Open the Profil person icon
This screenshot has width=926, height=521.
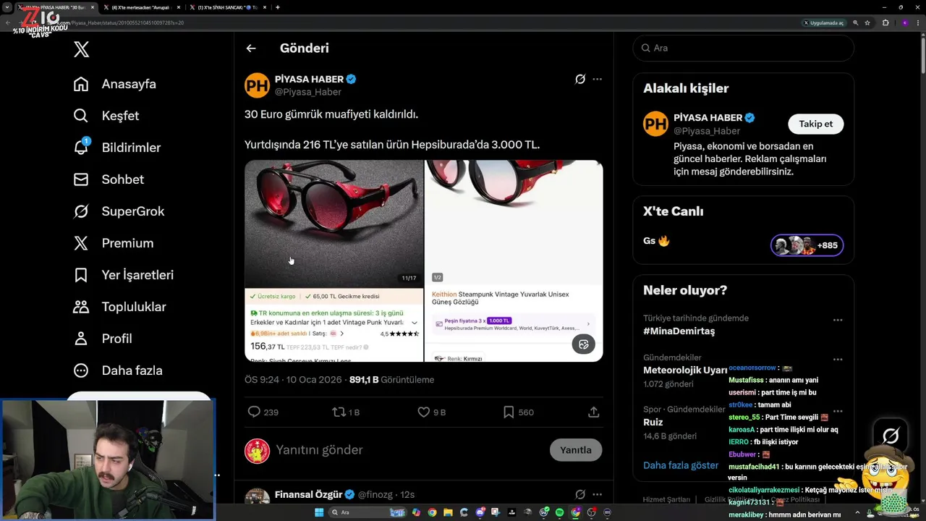pyautogui.click(x=81, y=339)
